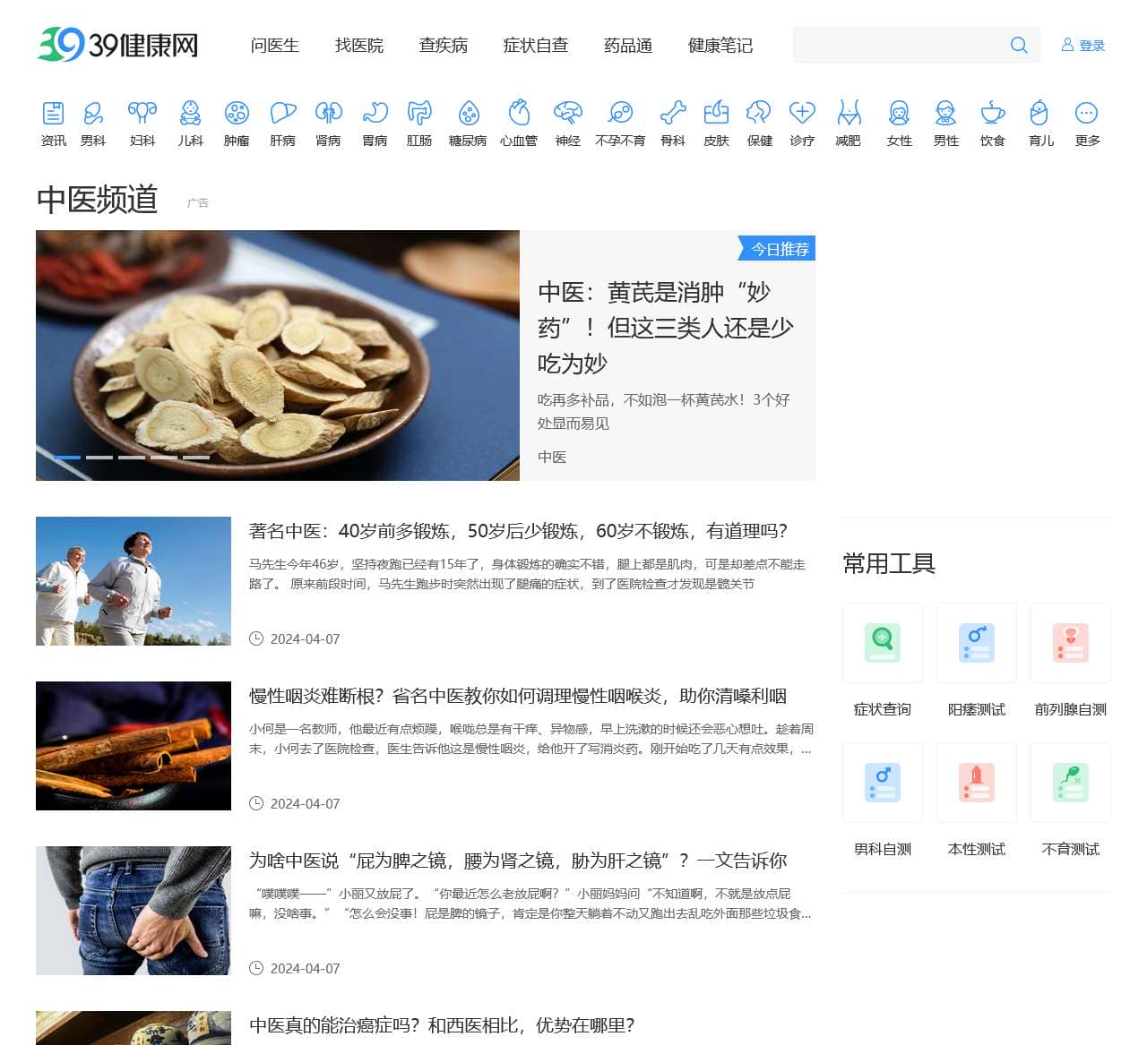Open the 皮肤 dermatology icon
The image size is (1147, 1045).
pos(717,113)
